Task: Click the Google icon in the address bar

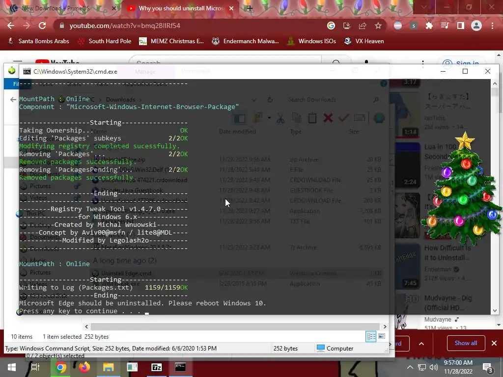Action: pyautogui.click(x=331, y=26)
